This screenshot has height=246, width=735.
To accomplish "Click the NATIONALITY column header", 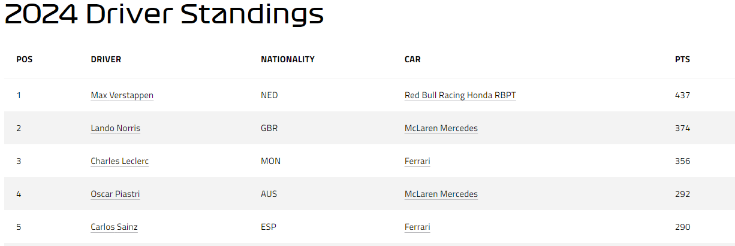I will point(288,59).
